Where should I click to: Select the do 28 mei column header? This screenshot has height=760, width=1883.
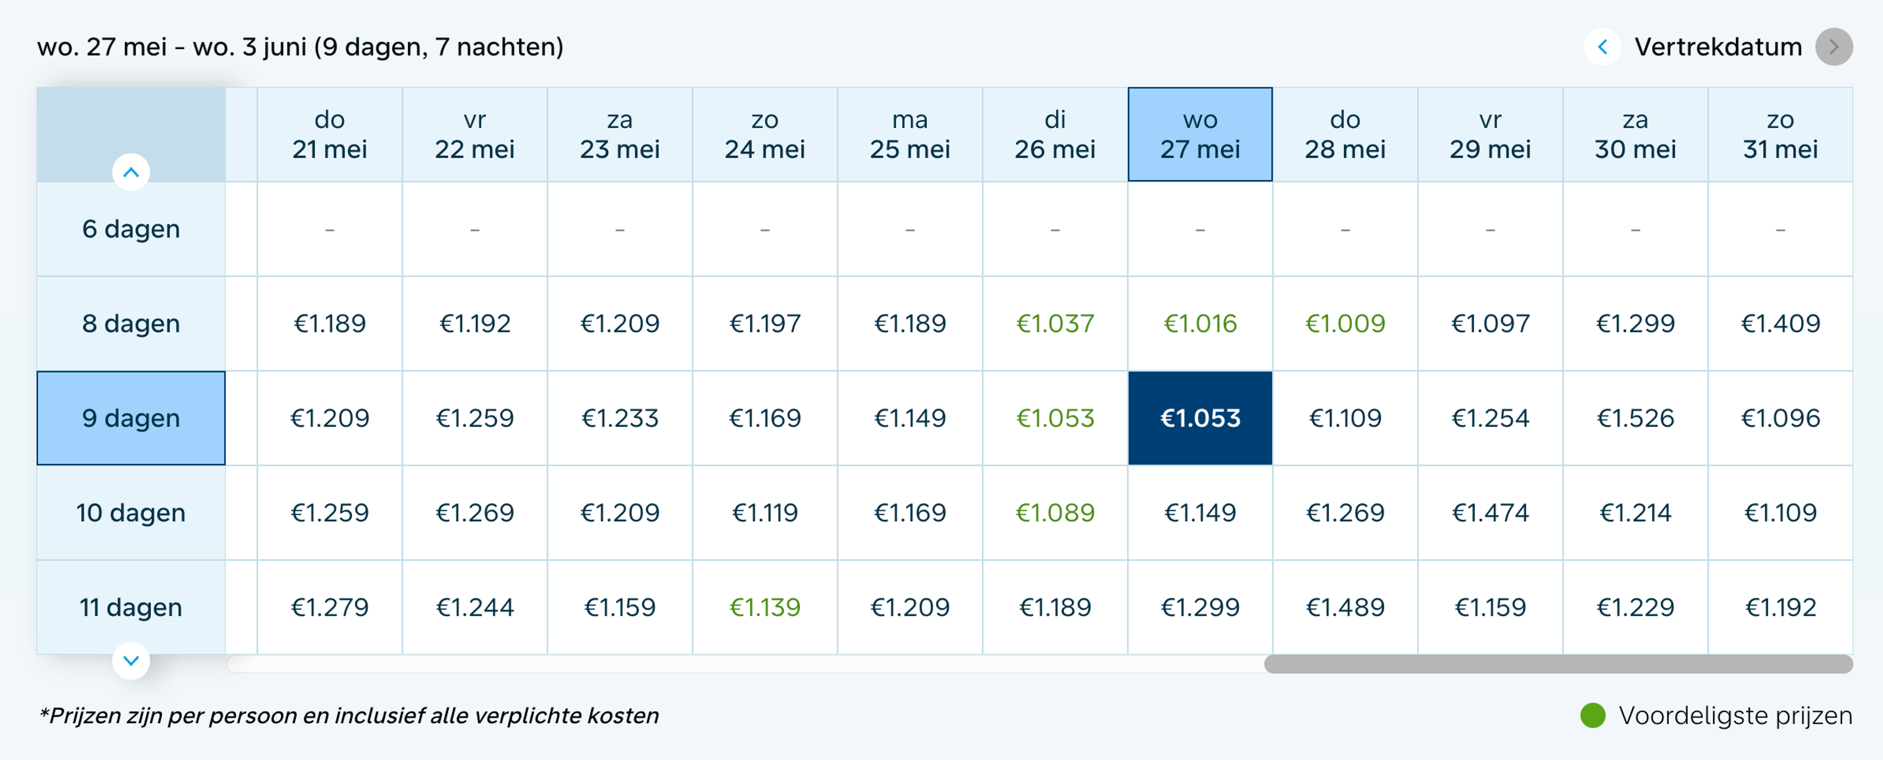coord(1344,134)
